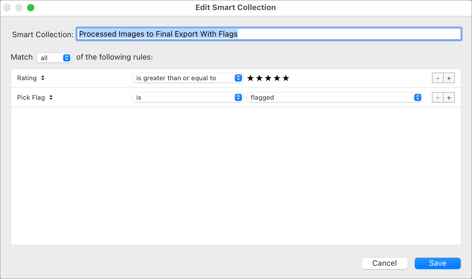Click the Pick Flag field stepper arrows

(51, 97)
